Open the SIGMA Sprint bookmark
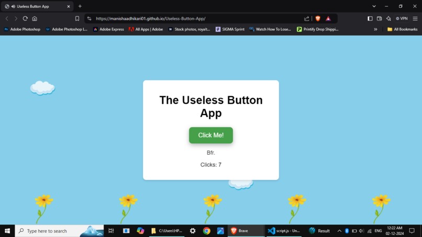The width and height of the screenshot is (422, 237). click(x=230, y=29)
